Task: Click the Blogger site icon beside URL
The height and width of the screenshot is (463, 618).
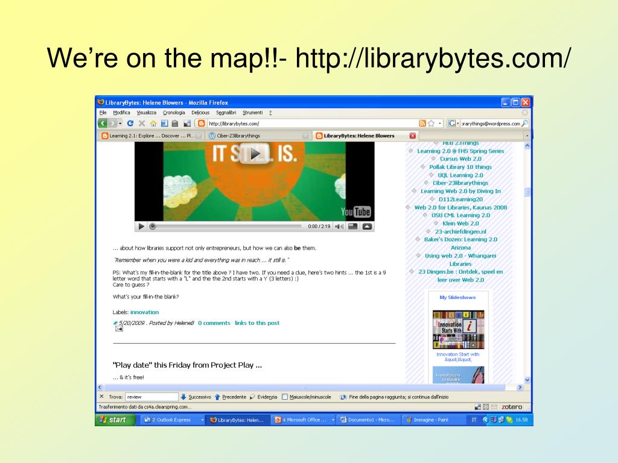Action: tap(201, 123)
